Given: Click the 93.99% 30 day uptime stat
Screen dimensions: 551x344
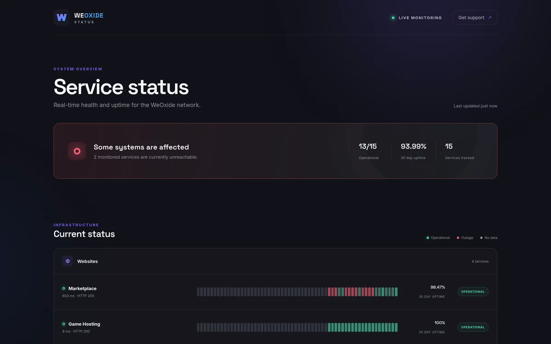Looking at the screenshot, I should (413, 151).
